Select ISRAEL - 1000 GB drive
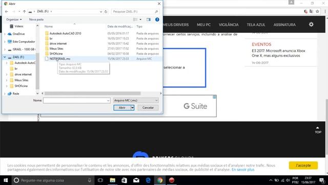This screenshot has height=185, width=328. point(24,49)
